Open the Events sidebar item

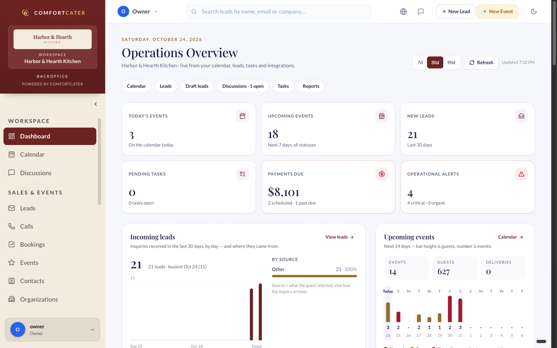pyautogui.click(x=50, y=263)
